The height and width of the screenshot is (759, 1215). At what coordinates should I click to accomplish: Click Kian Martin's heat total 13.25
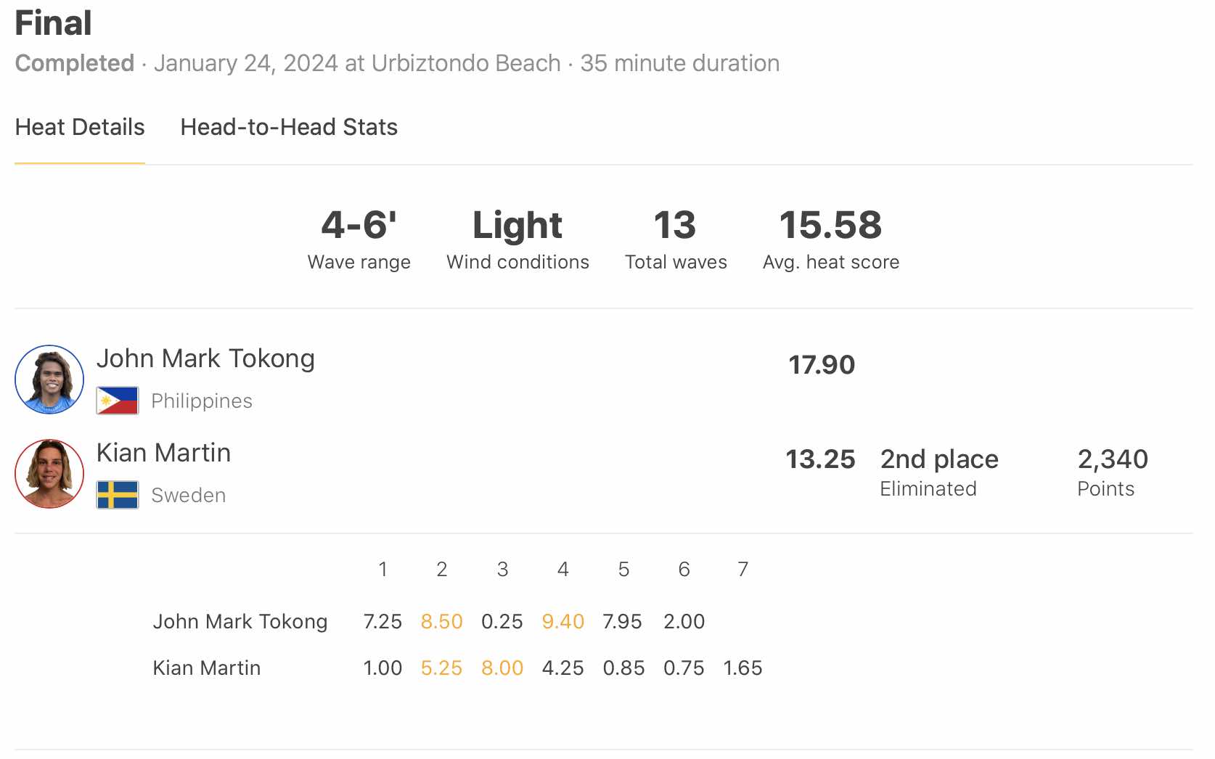click(820, 459)
